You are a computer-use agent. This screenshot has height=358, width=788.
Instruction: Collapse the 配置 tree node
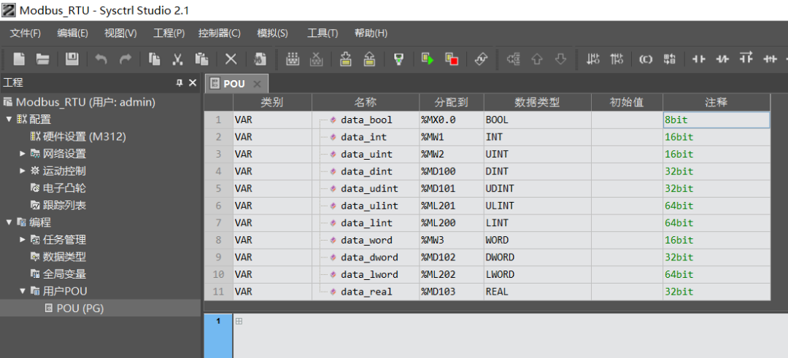9,120
